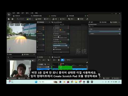Image resolution: width=128 pixels, height=96 pixels.
Task: Toggle the Scratch Module enable checkbox
Action: (68, 45)
